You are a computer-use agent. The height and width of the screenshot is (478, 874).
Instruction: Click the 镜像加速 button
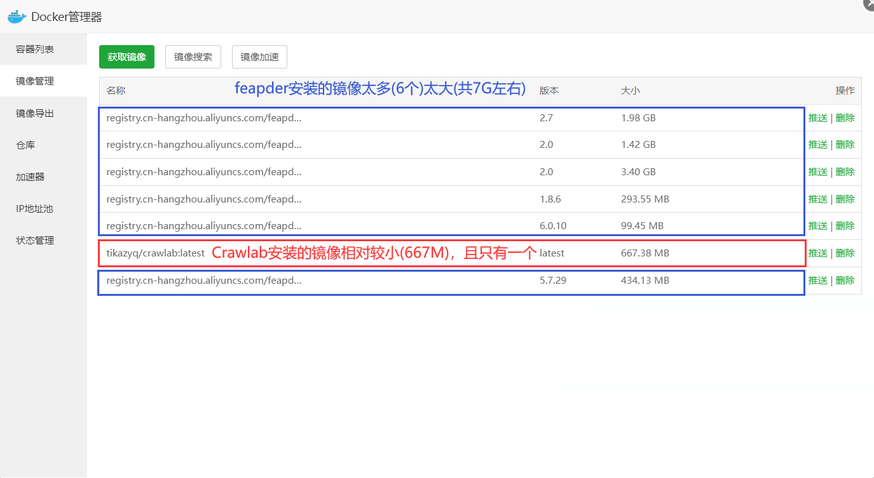(259, 56)
